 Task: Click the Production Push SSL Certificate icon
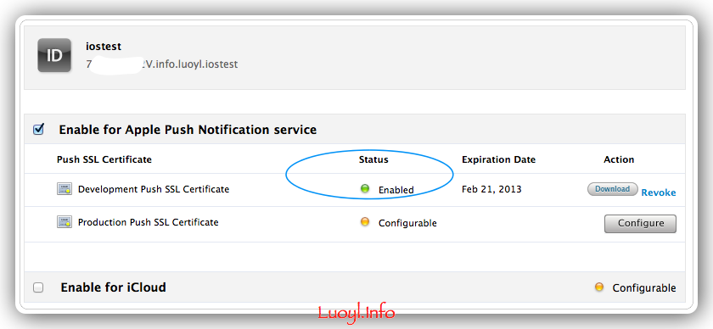point(65,222)
